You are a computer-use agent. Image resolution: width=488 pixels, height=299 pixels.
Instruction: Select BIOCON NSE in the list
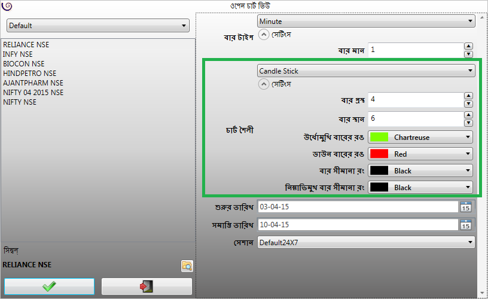point(24,64)
